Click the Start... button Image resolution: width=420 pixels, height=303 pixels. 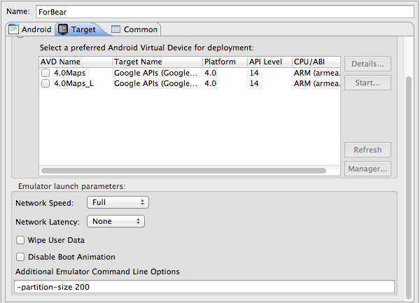click(367, 83)
